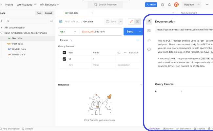Click the empty Key placeholder cell
This screenshot has height=131, width=213.
coord(79,65)
